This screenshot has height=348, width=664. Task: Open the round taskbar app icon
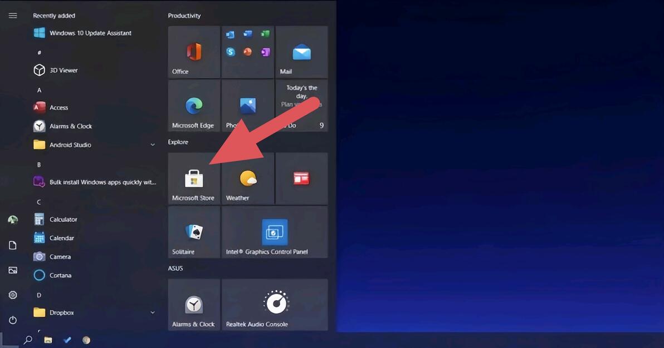[86, 340]
